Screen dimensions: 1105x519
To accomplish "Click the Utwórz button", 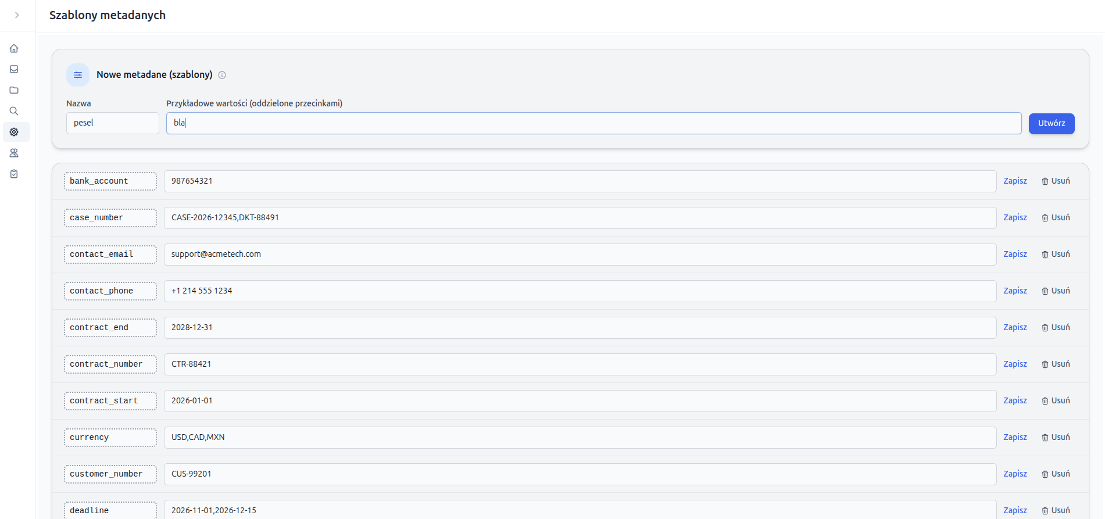I will point(1052,123).
